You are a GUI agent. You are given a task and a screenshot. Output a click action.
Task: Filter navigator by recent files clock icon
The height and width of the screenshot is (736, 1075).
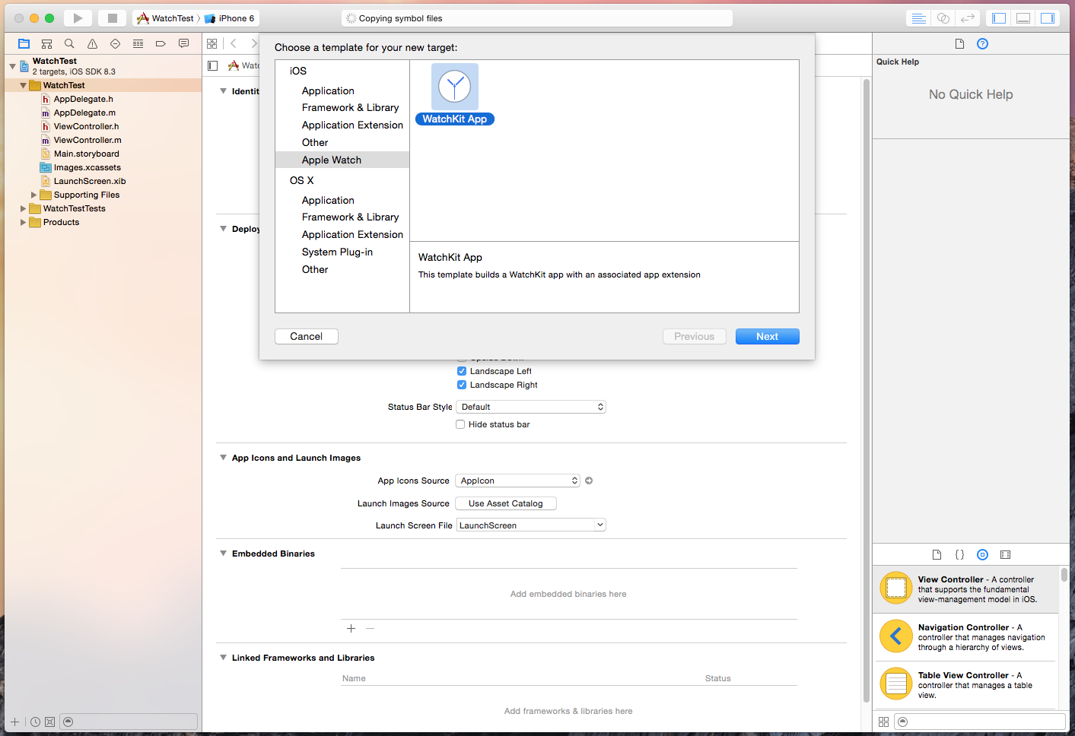pyautogui.click(x=35, y=722)
